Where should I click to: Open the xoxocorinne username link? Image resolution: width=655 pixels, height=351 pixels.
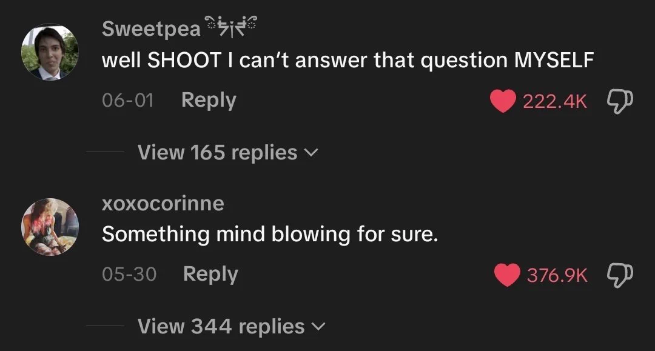(163, 204)
